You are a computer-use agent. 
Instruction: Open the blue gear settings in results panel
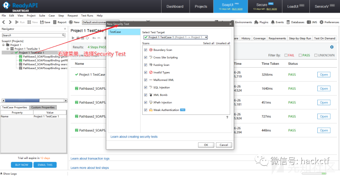coord(331,47)
